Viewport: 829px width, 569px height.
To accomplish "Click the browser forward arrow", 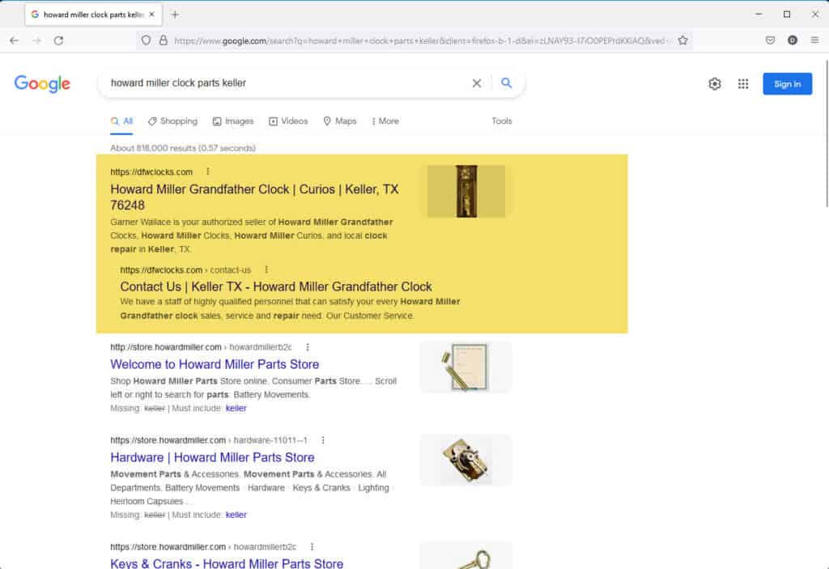I will (36, 40).
